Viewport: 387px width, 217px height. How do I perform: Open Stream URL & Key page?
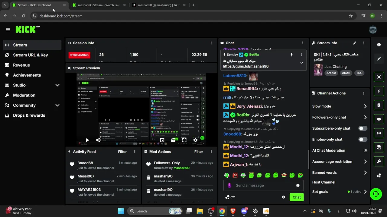(x=32, y=55)
